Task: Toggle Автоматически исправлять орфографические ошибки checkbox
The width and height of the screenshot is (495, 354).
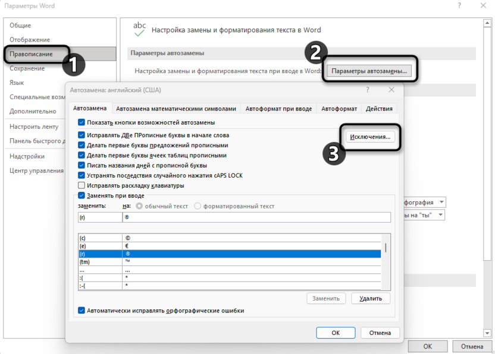Action: pos(82,311)
